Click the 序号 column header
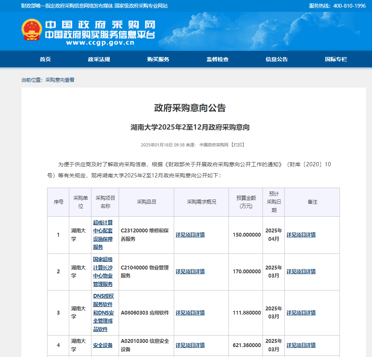 (x=58, y=202)
